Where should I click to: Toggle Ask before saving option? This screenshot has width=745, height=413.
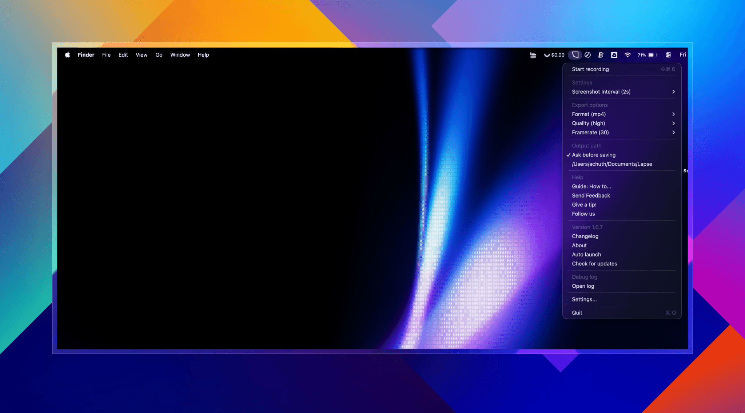point(622,155)
